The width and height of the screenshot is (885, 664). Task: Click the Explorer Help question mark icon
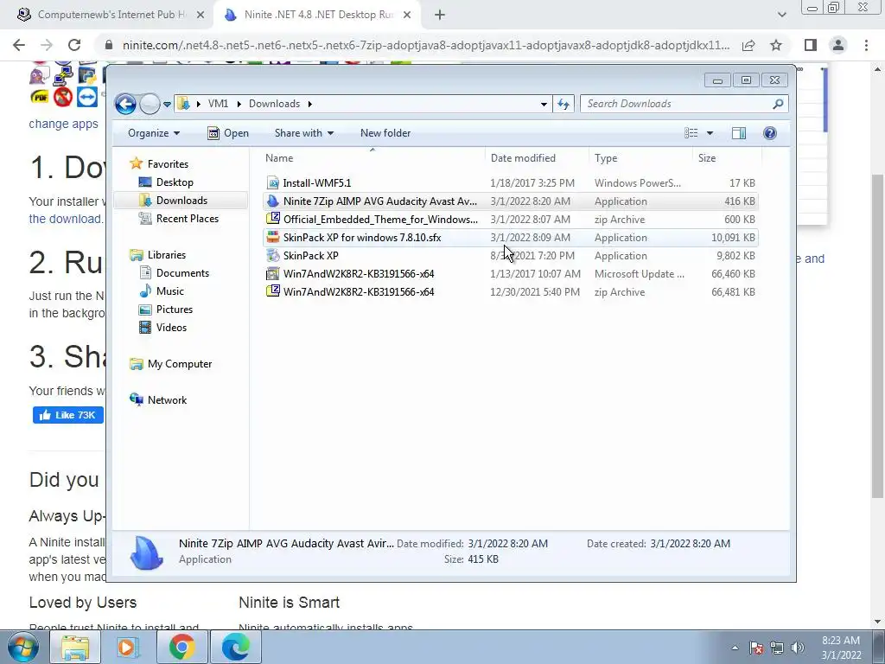(x=770, y=133)
